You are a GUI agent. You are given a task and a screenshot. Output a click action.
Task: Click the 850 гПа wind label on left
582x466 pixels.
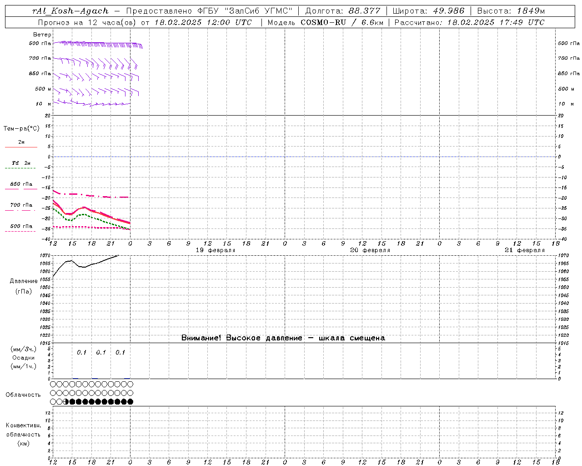(x=40, y=73)
